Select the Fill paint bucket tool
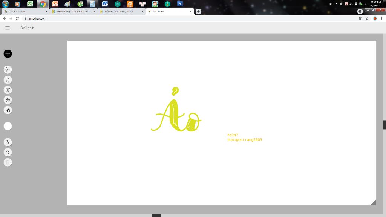The width and height of the screenshot is (386, 217). [8, 100]
